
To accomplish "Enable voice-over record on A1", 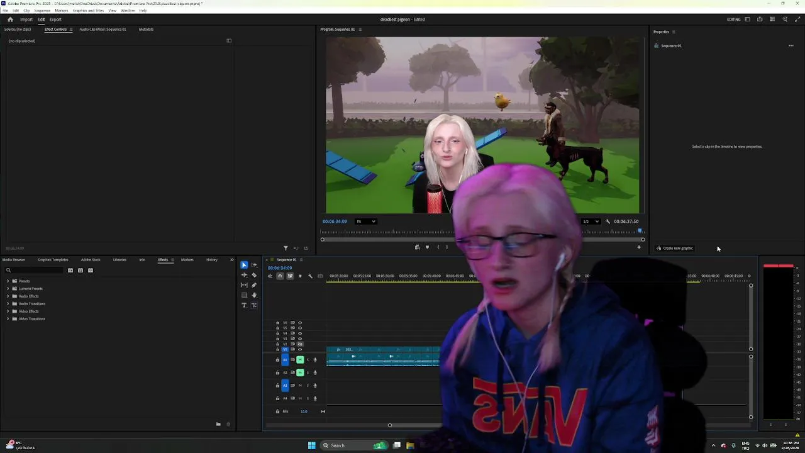I will 315,359.
